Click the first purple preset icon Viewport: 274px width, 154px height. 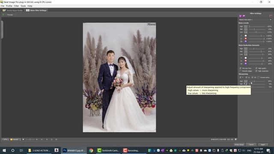point(241,16)
